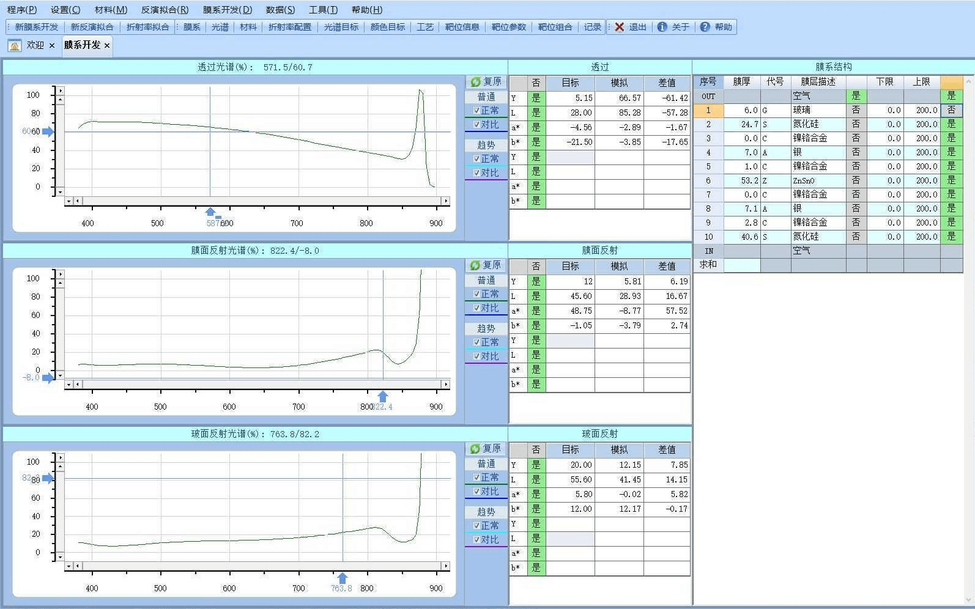Click thickness cell 24.7 for 氮化硅 layer 2

click(742, 124)
